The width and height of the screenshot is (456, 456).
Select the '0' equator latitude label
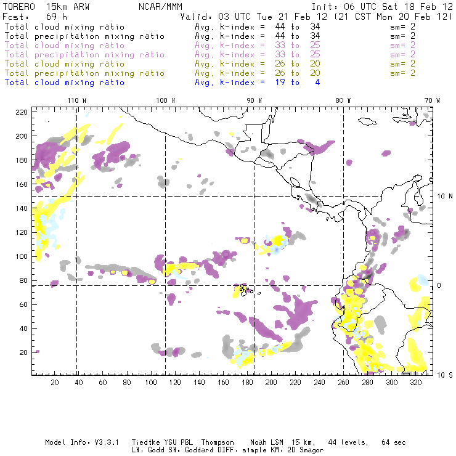[x=440, y=285]
